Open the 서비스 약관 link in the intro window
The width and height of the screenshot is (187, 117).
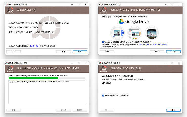click(34, 46)
